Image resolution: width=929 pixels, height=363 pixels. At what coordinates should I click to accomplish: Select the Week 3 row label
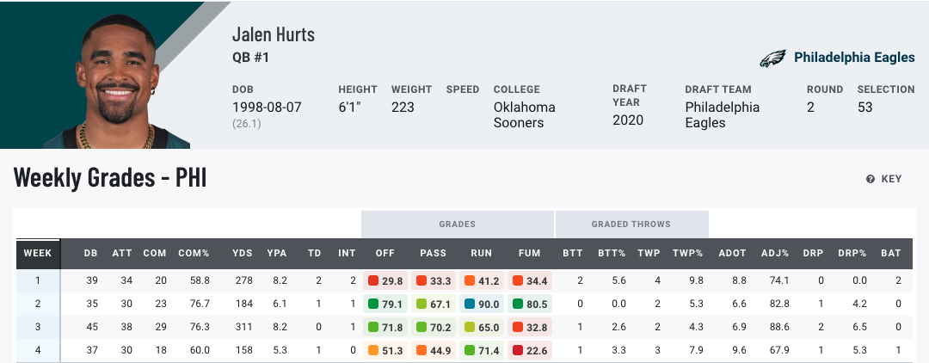[37, 328]
